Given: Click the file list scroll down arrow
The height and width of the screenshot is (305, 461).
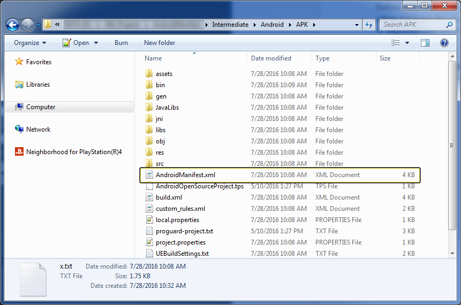Looking at the screenshot, I should click(x=452, y=254).
